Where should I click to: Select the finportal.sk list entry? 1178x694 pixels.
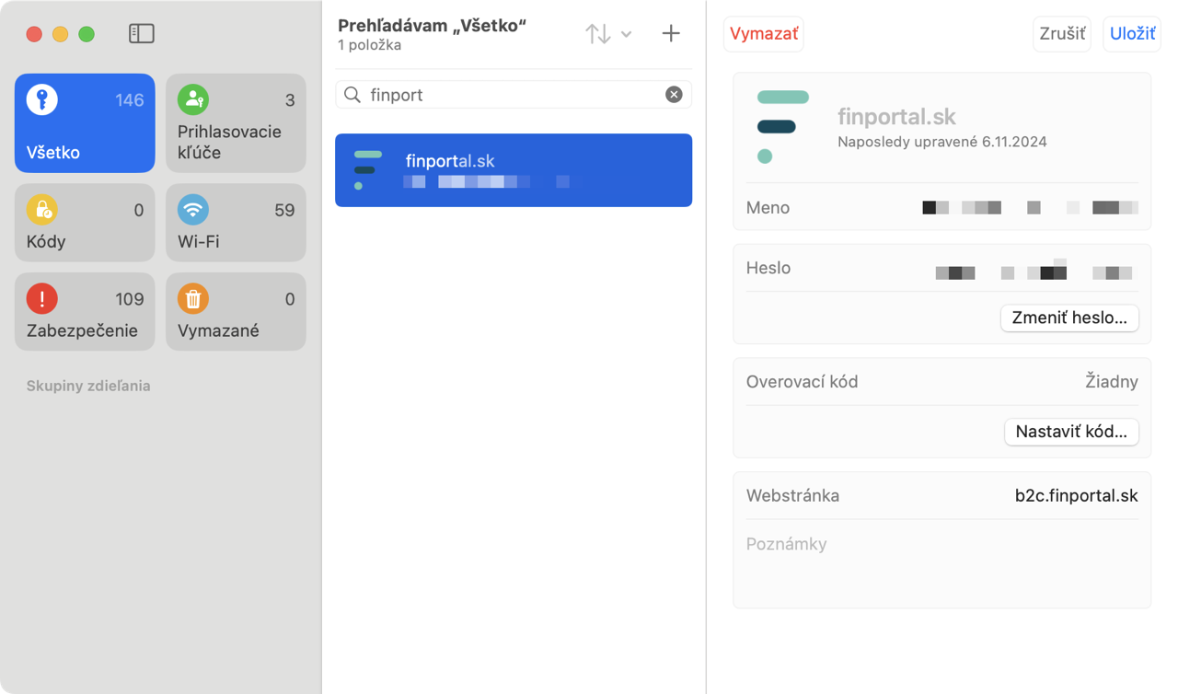514,170
